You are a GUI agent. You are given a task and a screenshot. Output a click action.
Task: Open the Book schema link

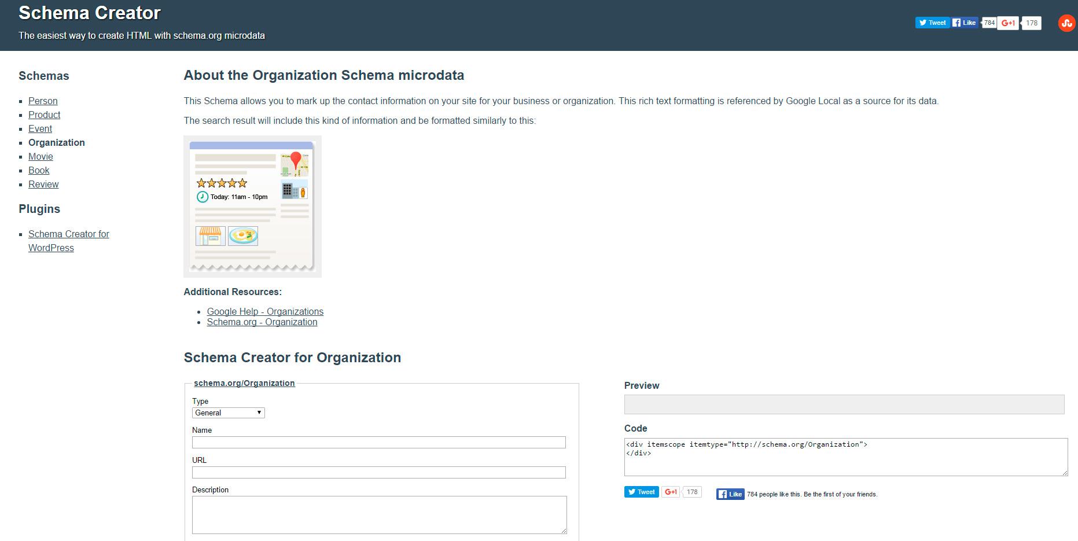pyautogui.click(x=39, y=170)
